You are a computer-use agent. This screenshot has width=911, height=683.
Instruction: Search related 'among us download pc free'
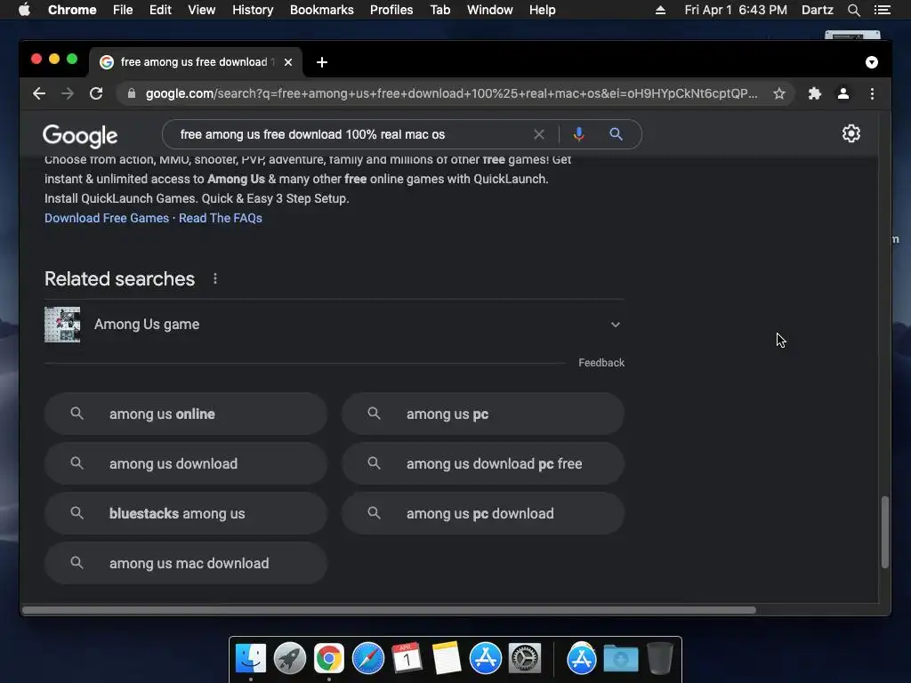pyautogui.click(x=483, y=464)
